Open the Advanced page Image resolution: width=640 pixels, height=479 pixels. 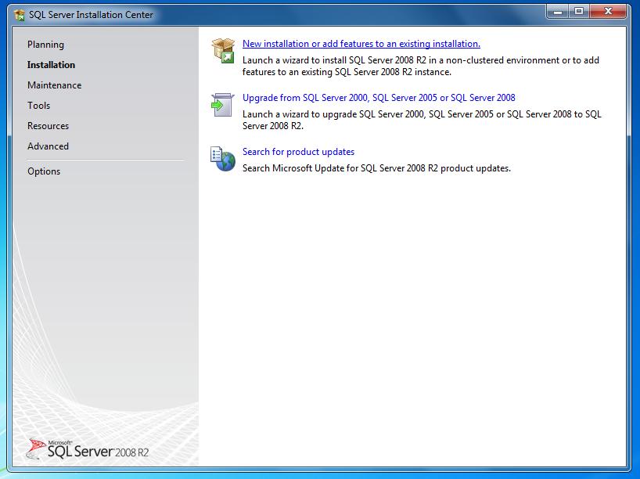pos(49,146)
